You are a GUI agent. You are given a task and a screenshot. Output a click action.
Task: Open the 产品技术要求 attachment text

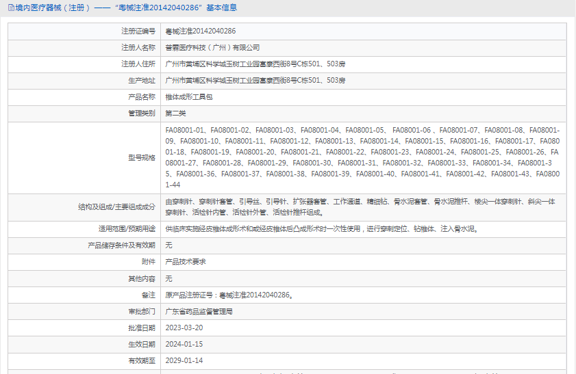(186, 262)
